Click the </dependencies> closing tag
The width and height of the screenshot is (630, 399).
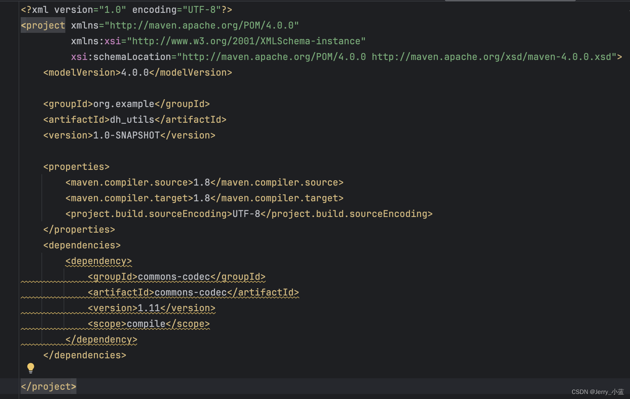pos(84,355)
